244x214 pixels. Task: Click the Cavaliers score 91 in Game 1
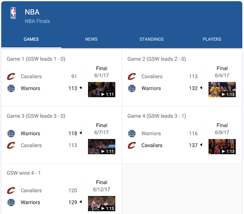74,76
